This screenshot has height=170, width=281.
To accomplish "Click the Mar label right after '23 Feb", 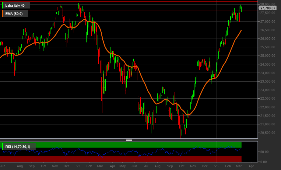I will tap(239, 166).
